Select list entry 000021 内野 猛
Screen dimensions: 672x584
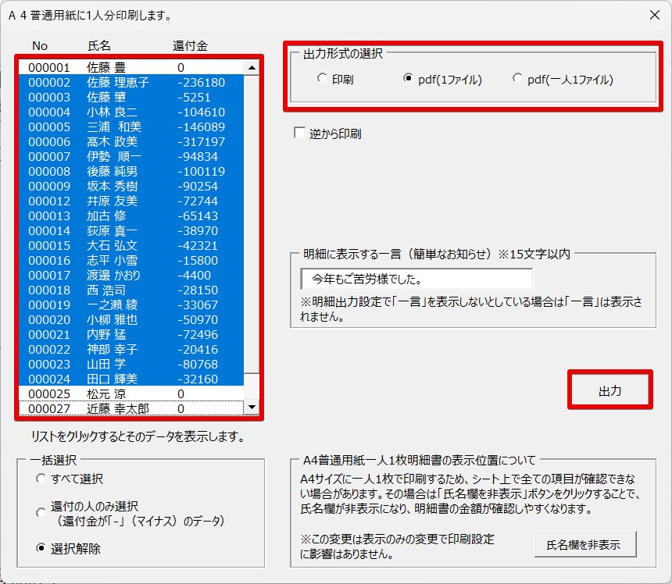tap(129, 335)
